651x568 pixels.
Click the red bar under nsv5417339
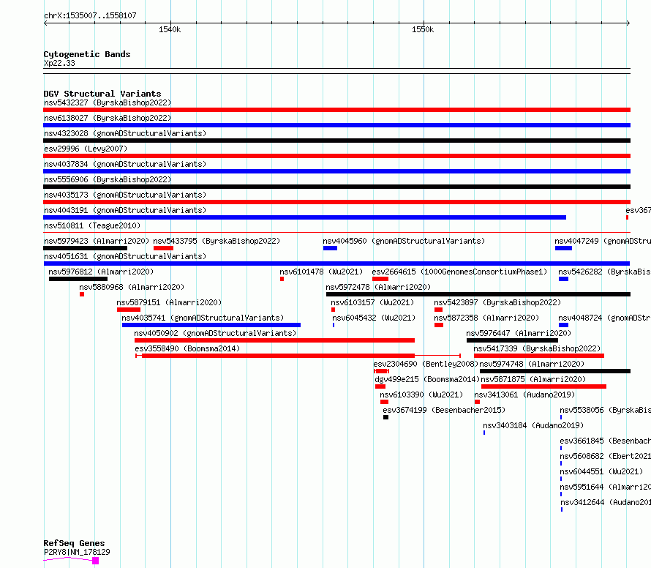coord(539,356)
